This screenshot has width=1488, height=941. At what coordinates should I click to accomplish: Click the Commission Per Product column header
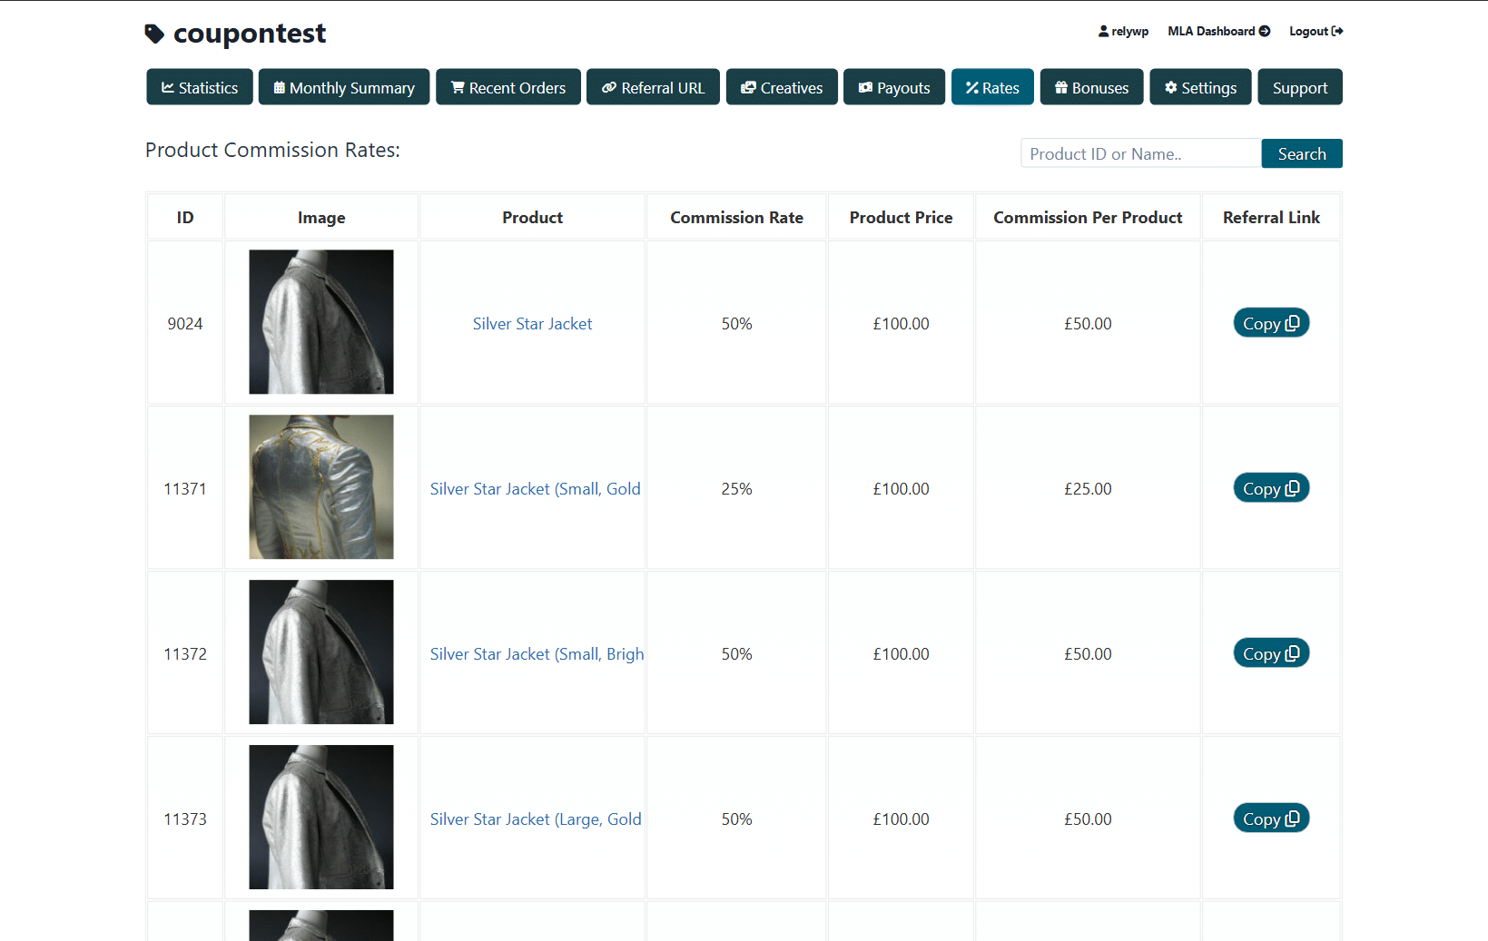point(1088,218)
